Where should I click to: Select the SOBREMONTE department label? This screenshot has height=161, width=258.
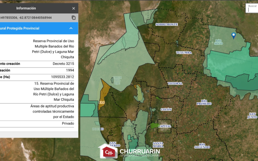[x=166, y=25]
